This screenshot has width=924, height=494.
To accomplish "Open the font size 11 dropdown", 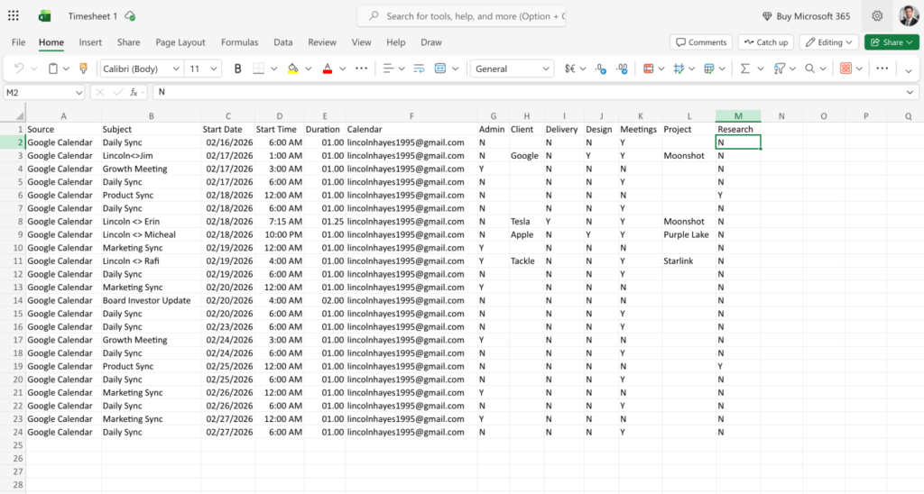I will coord(213,69).
